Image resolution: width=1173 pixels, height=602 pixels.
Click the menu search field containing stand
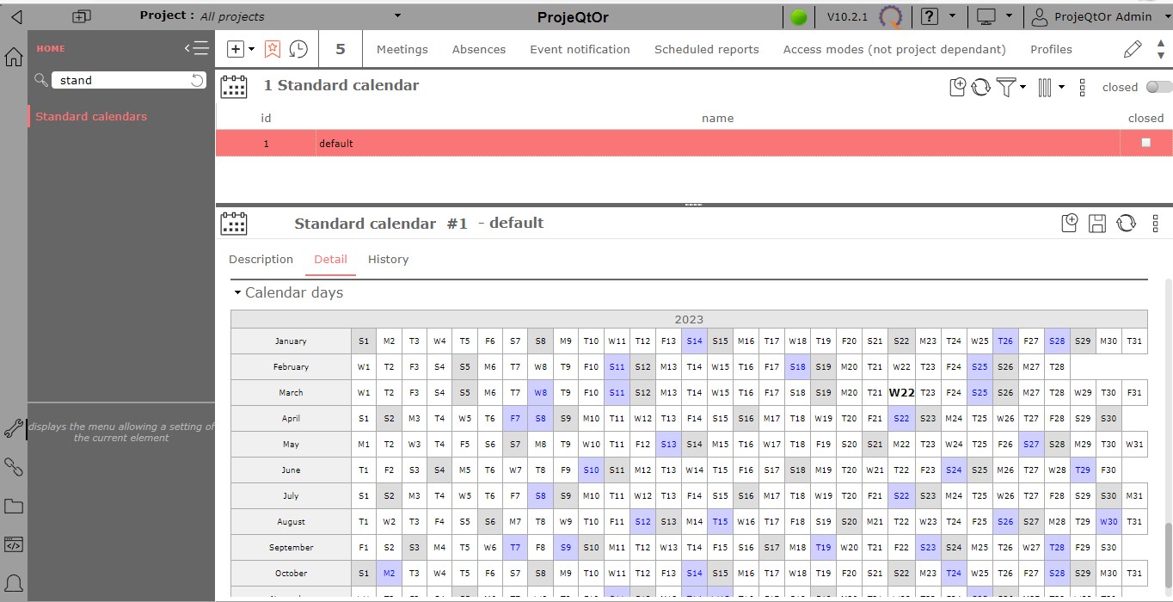120,80
